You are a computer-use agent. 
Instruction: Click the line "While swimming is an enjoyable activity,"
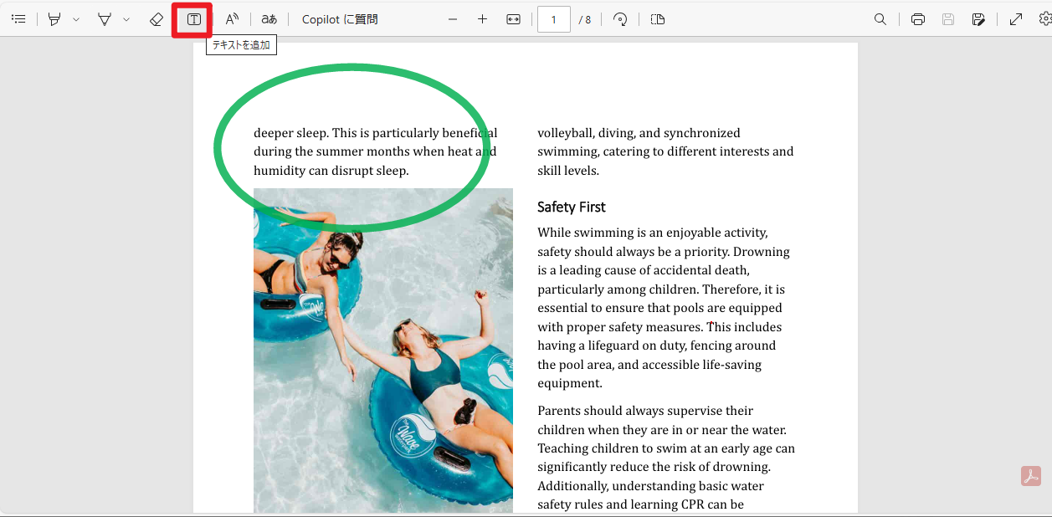pos(653,233)
